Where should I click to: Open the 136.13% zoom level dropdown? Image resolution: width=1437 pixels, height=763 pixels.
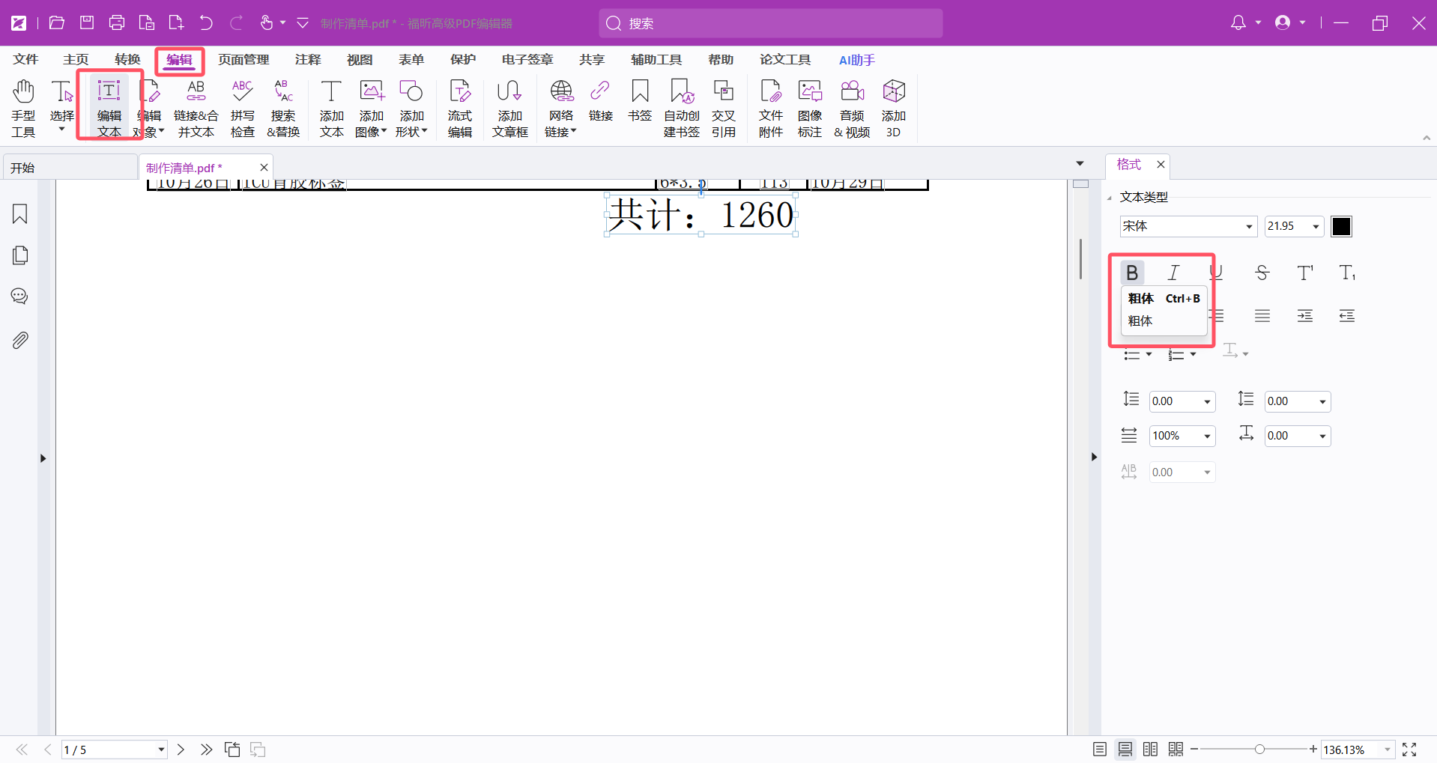point(1387,750)
